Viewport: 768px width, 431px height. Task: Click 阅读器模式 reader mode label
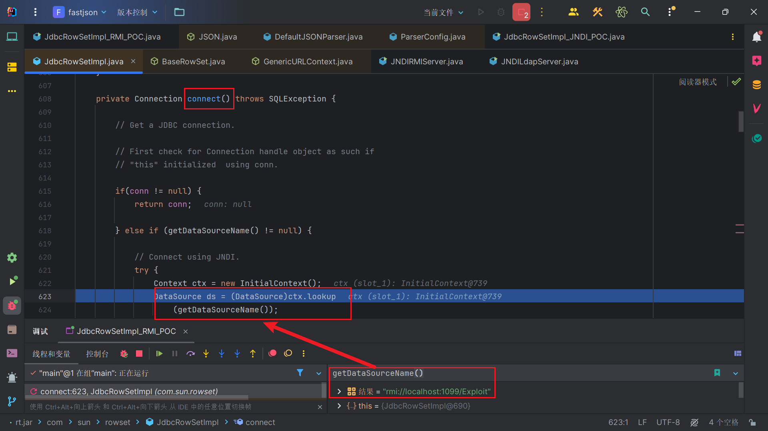click(698, 82)
